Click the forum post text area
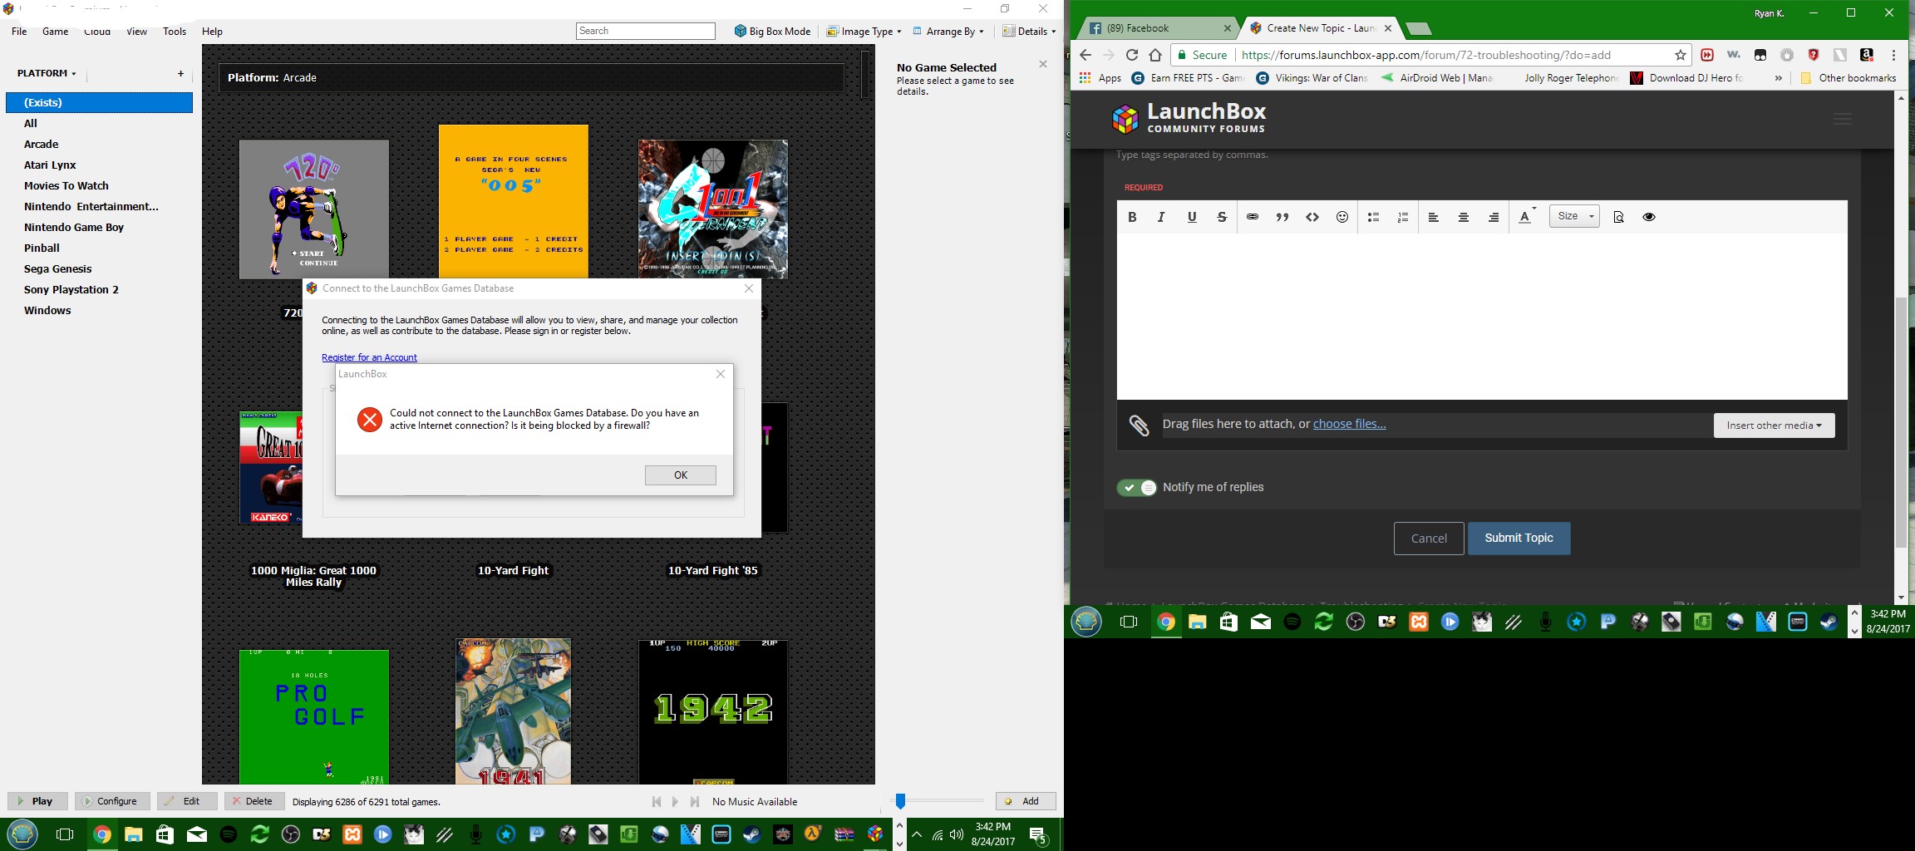 1481,316
